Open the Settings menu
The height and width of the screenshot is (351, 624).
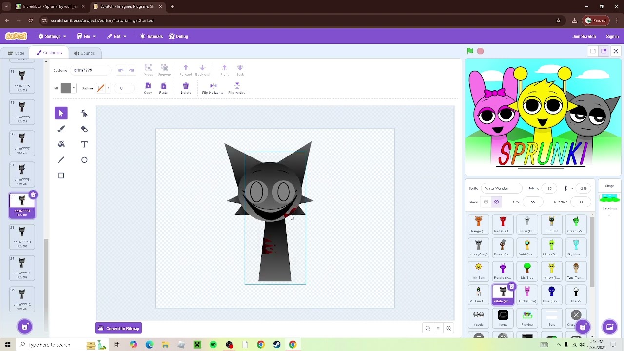click(52, 36)
